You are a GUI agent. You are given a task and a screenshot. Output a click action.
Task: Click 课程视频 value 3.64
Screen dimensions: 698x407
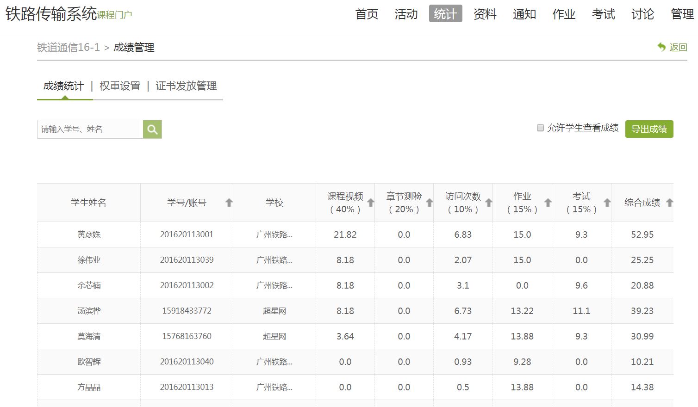tap(345, 336)
